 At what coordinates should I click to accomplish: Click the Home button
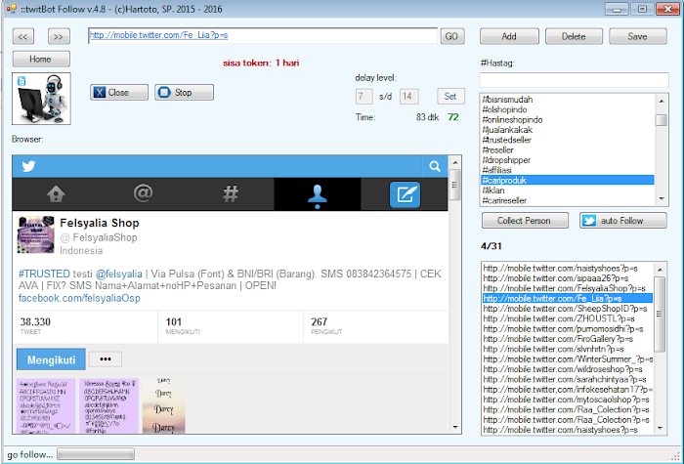(41, 59)
